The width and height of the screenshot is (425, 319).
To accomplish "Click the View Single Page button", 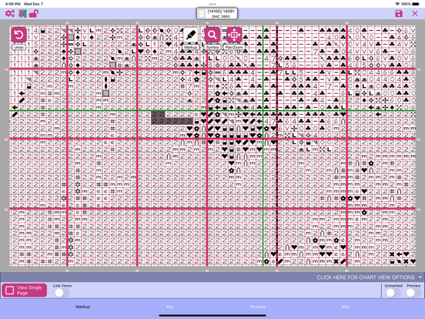I will click(x=25, y=290).
